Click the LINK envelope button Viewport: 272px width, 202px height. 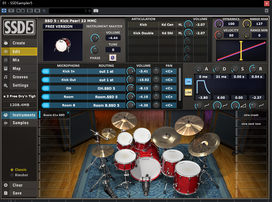(188, 92)
